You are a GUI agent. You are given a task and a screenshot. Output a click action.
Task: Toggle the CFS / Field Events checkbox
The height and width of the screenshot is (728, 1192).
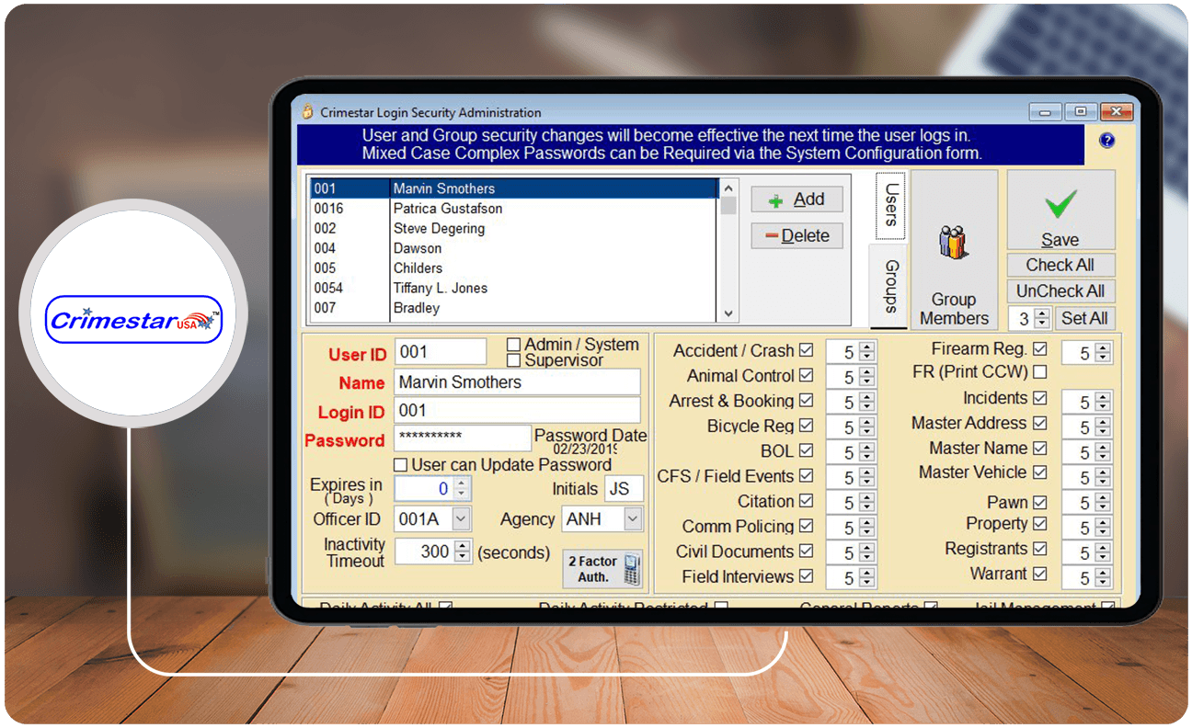[807, 476]
